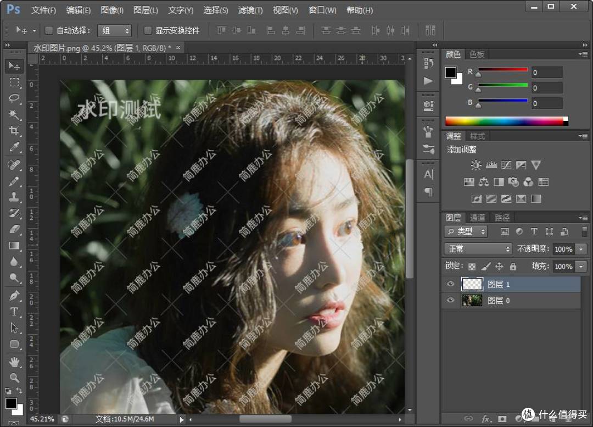Switch to the 样式 tab

pos(477,136)
